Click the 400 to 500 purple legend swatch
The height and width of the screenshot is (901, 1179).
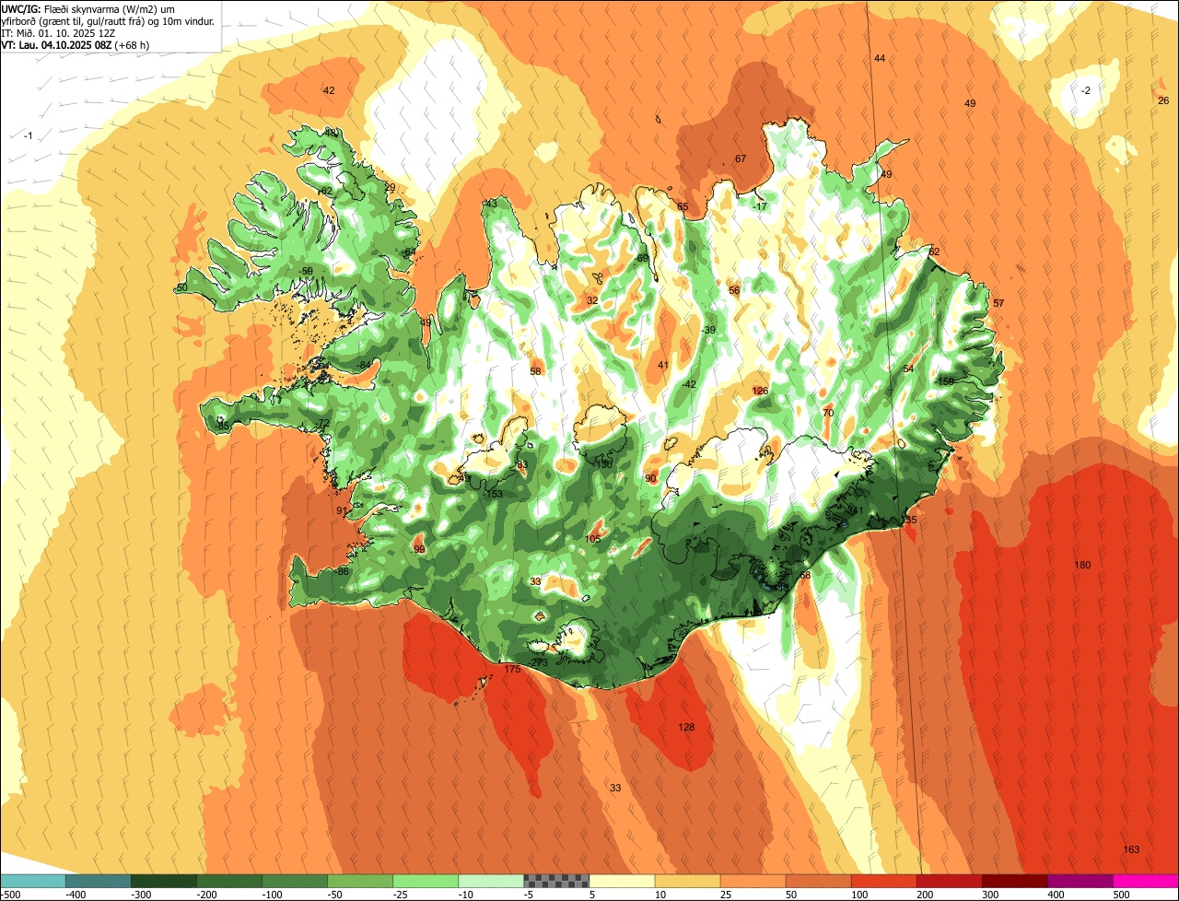click(x=1080, y=881)
